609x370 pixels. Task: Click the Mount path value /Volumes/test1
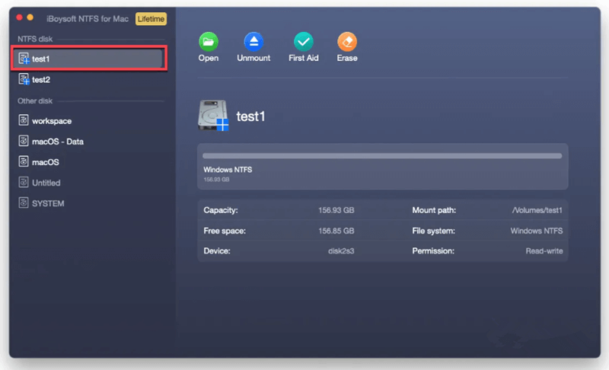(537, 210)
